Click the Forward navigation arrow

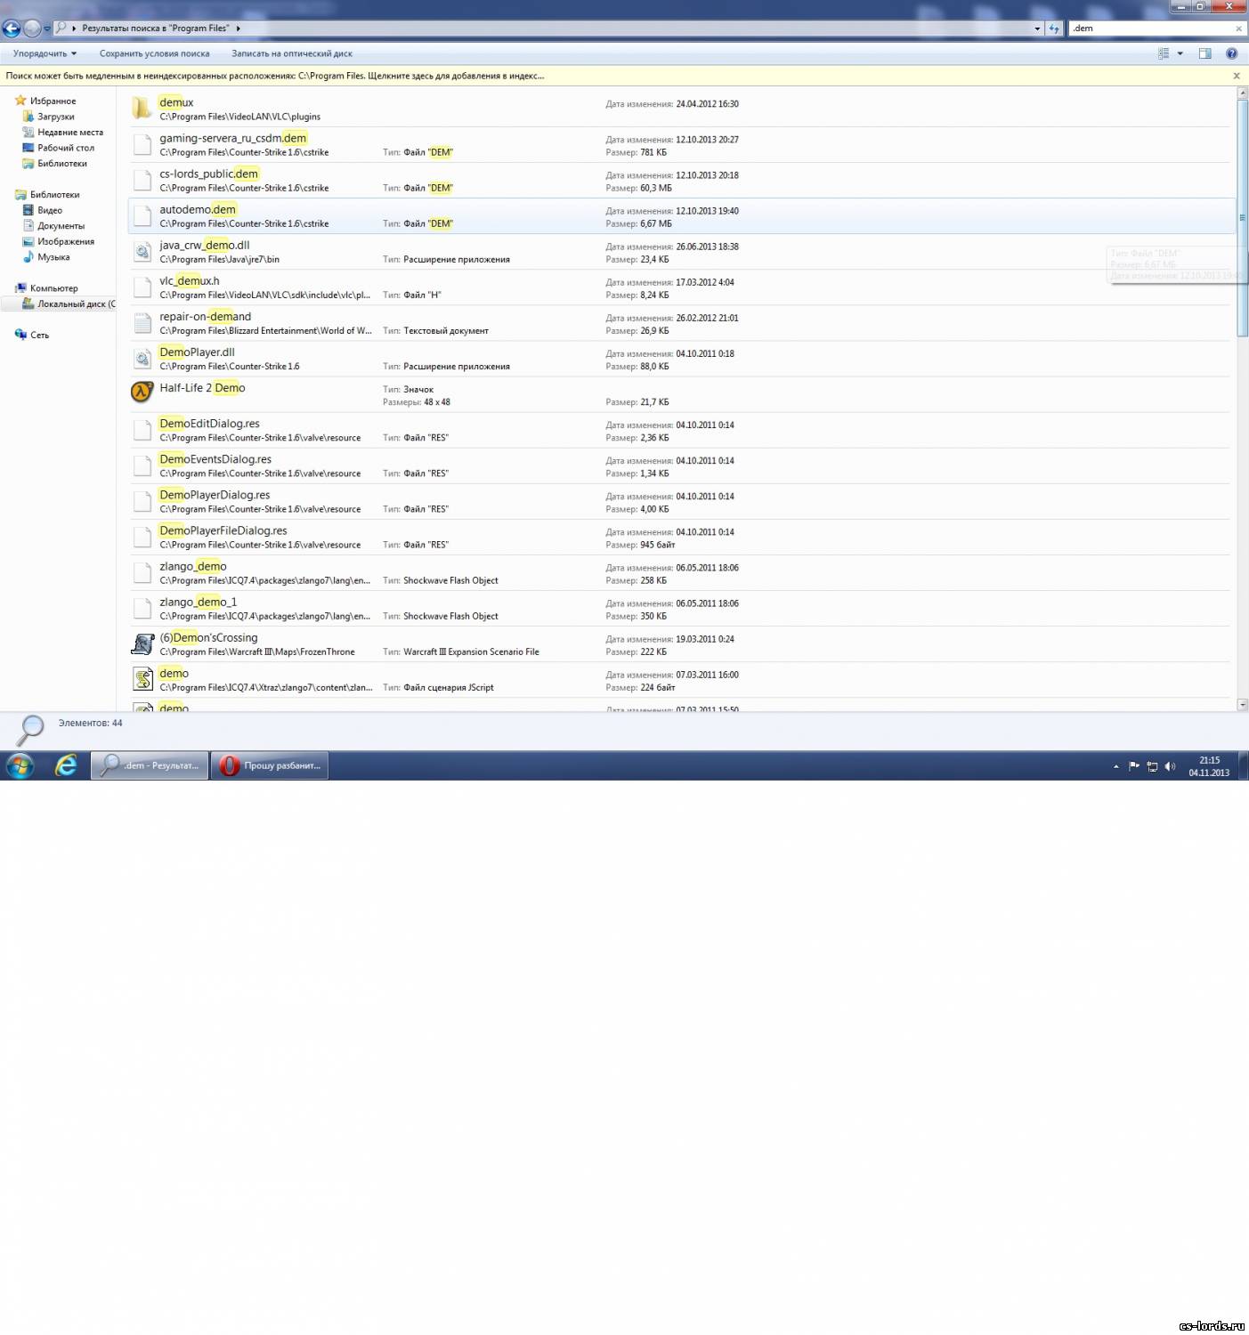tap(32, 28)
